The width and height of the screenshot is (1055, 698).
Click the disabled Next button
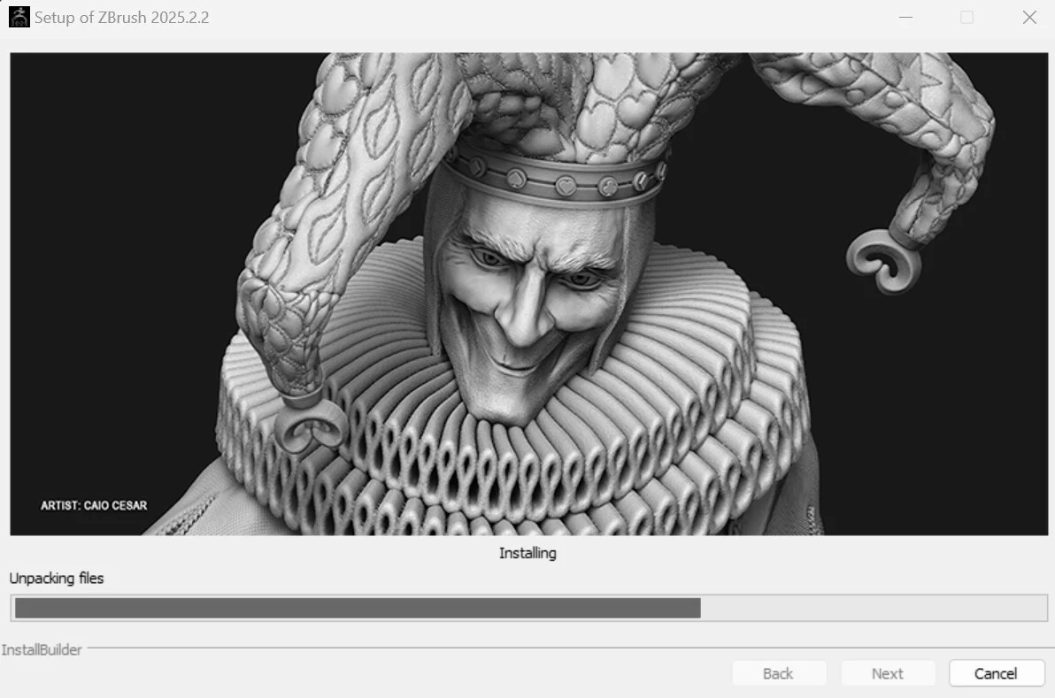click(888, 673)
